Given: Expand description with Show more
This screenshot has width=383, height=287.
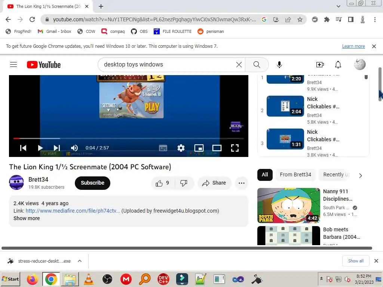Looking at the screenshot, I should [27, 218].
